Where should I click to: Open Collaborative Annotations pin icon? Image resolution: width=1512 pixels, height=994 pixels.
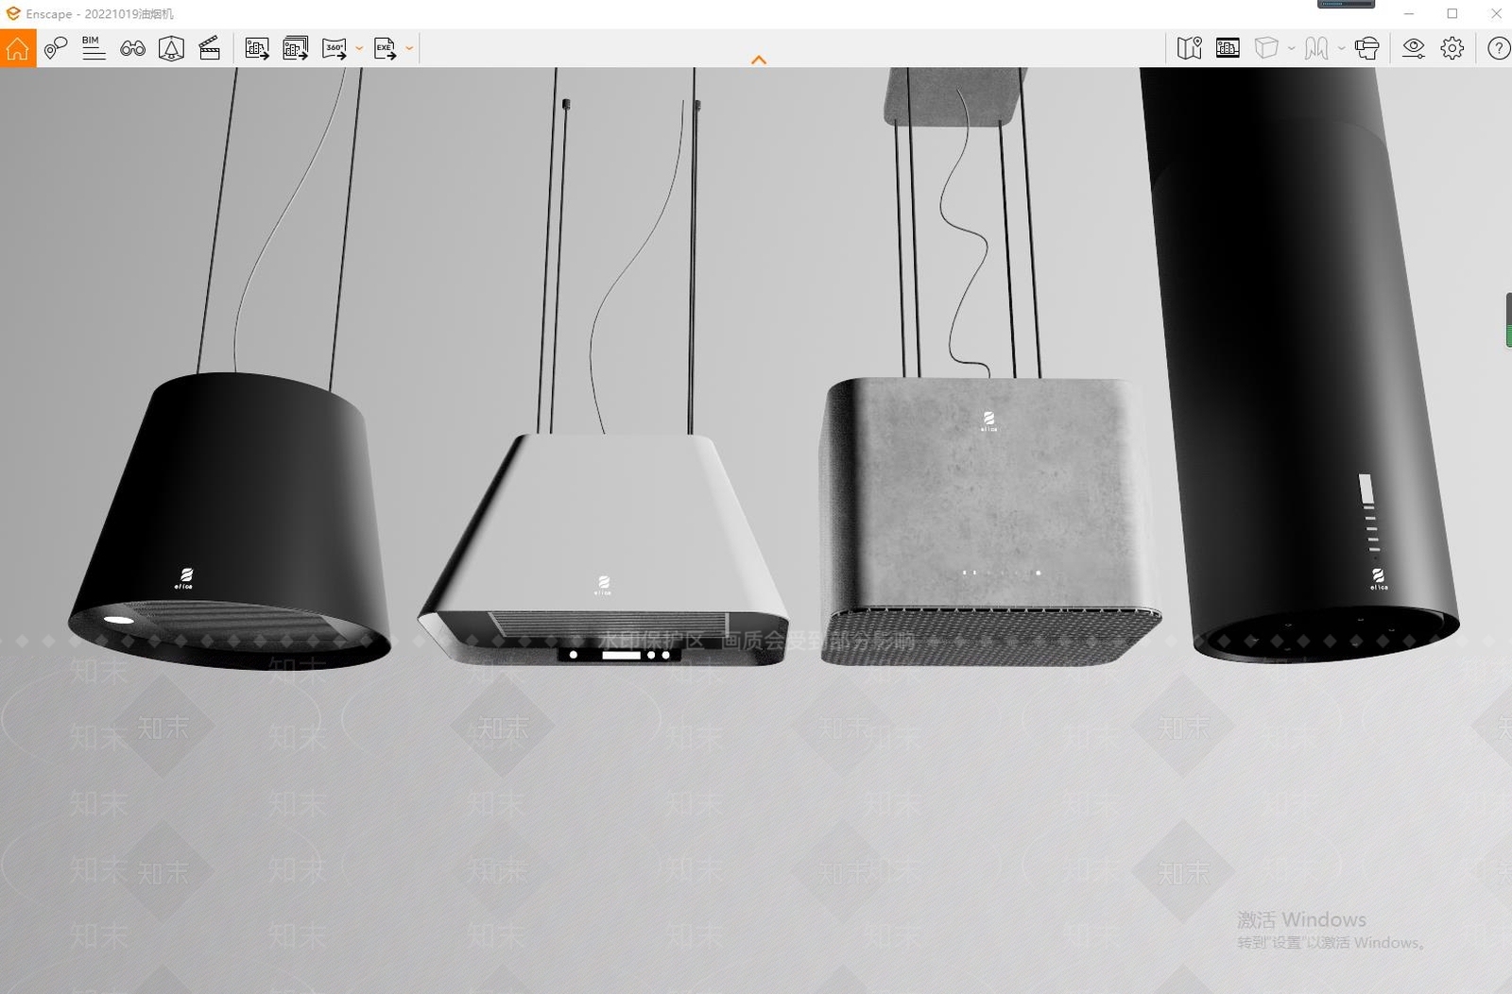(56, 48)
